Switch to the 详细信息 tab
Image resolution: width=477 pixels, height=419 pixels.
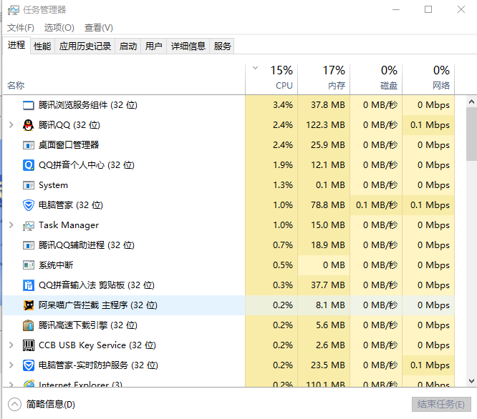point(188,46)
